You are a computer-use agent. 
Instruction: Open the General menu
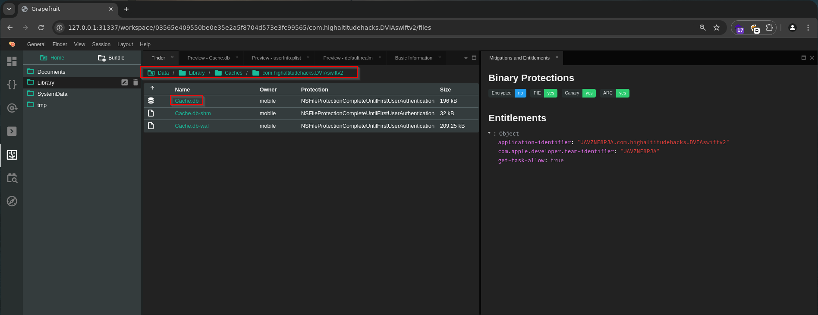36,44
